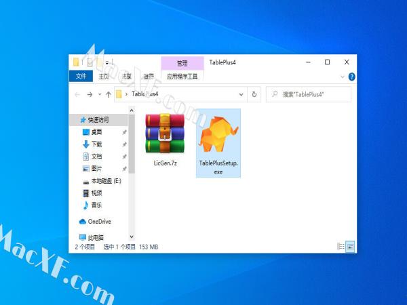The image size is (407, 305).
Task: Click the Forward navigation arrow
Action: (x=90, y=94)
